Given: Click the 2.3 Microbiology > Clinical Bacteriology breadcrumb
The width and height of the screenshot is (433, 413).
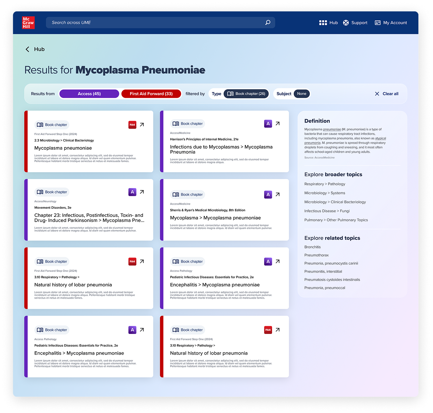Looking at the screenshot, I should click(x=64, y=140).
